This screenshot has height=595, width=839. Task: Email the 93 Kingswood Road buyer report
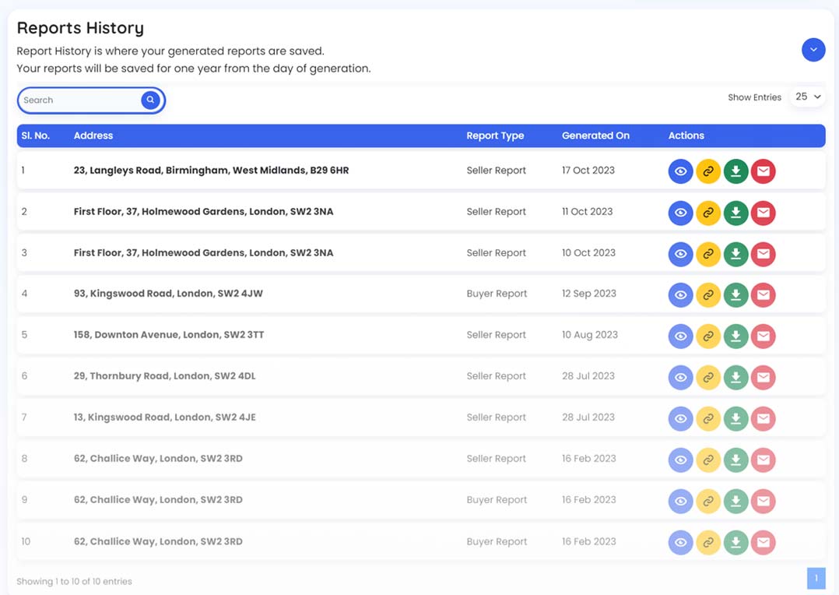pyautogui.click(x=764, y=295)
